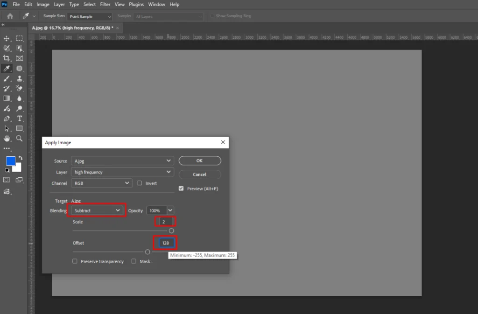Viewport: 478px width, 314px height.
Task: Open the File menu
Action: click(x=16, y=4)
